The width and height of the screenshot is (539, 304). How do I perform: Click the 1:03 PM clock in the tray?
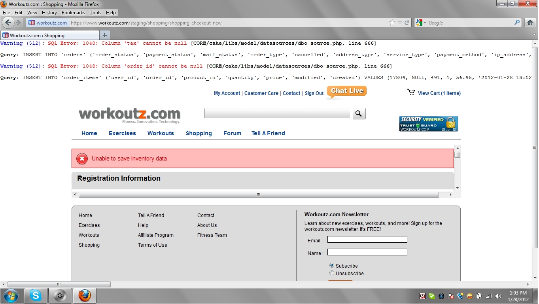click(518, 293)
